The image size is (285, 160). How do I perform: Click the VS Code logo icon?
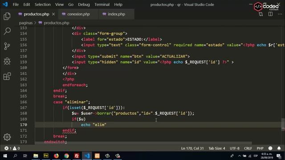pos(5,4)
